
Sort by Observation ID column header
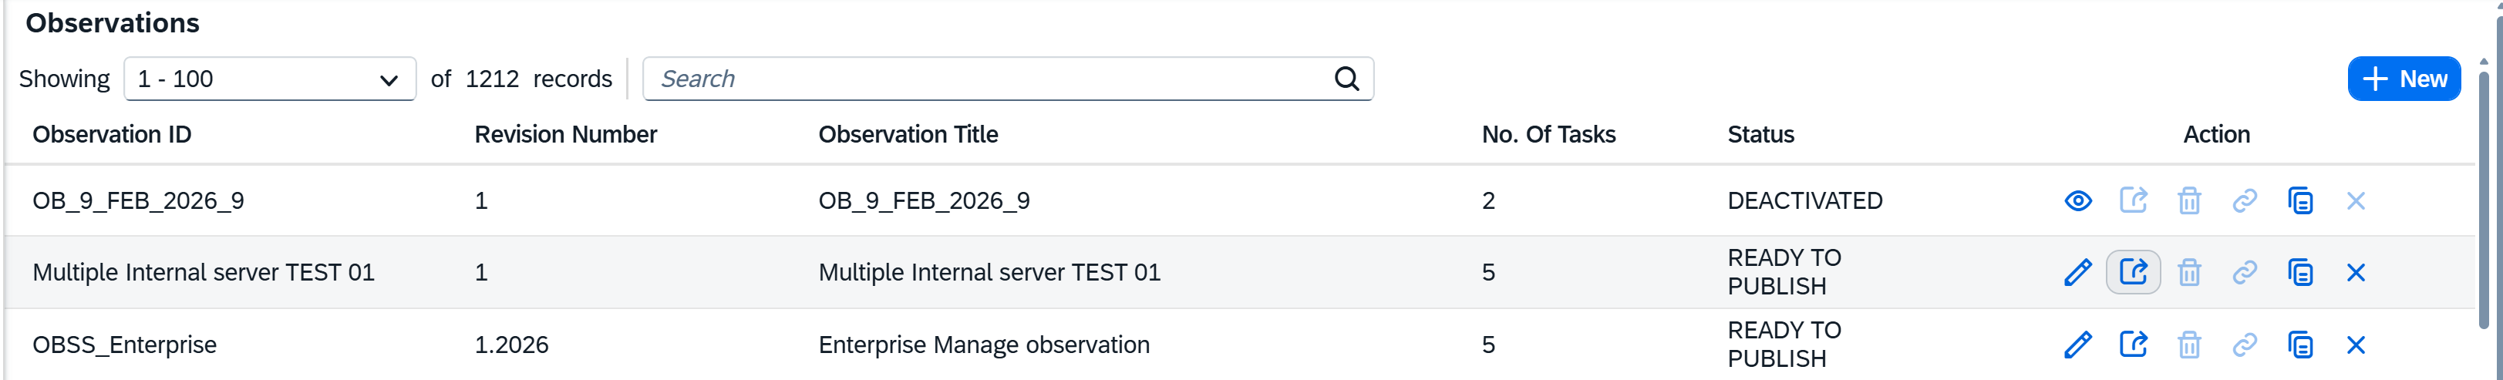[112, 135]
